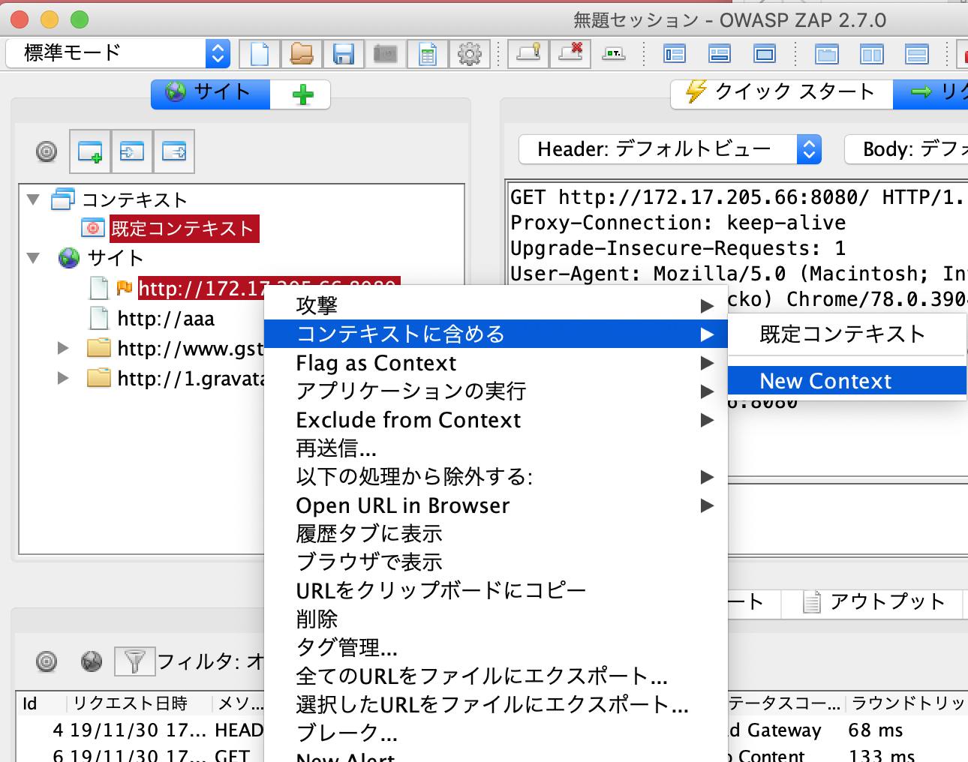968x762 pixels.
Task: Toggle the history filter funnel icon
Action: [134, 661]
